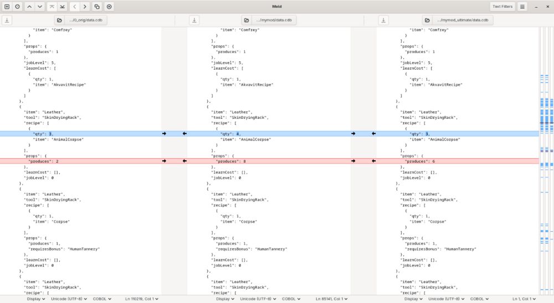Click "item": "AnimalCorpse" in right pane
The image size is (554, 303).
point(434,139)
